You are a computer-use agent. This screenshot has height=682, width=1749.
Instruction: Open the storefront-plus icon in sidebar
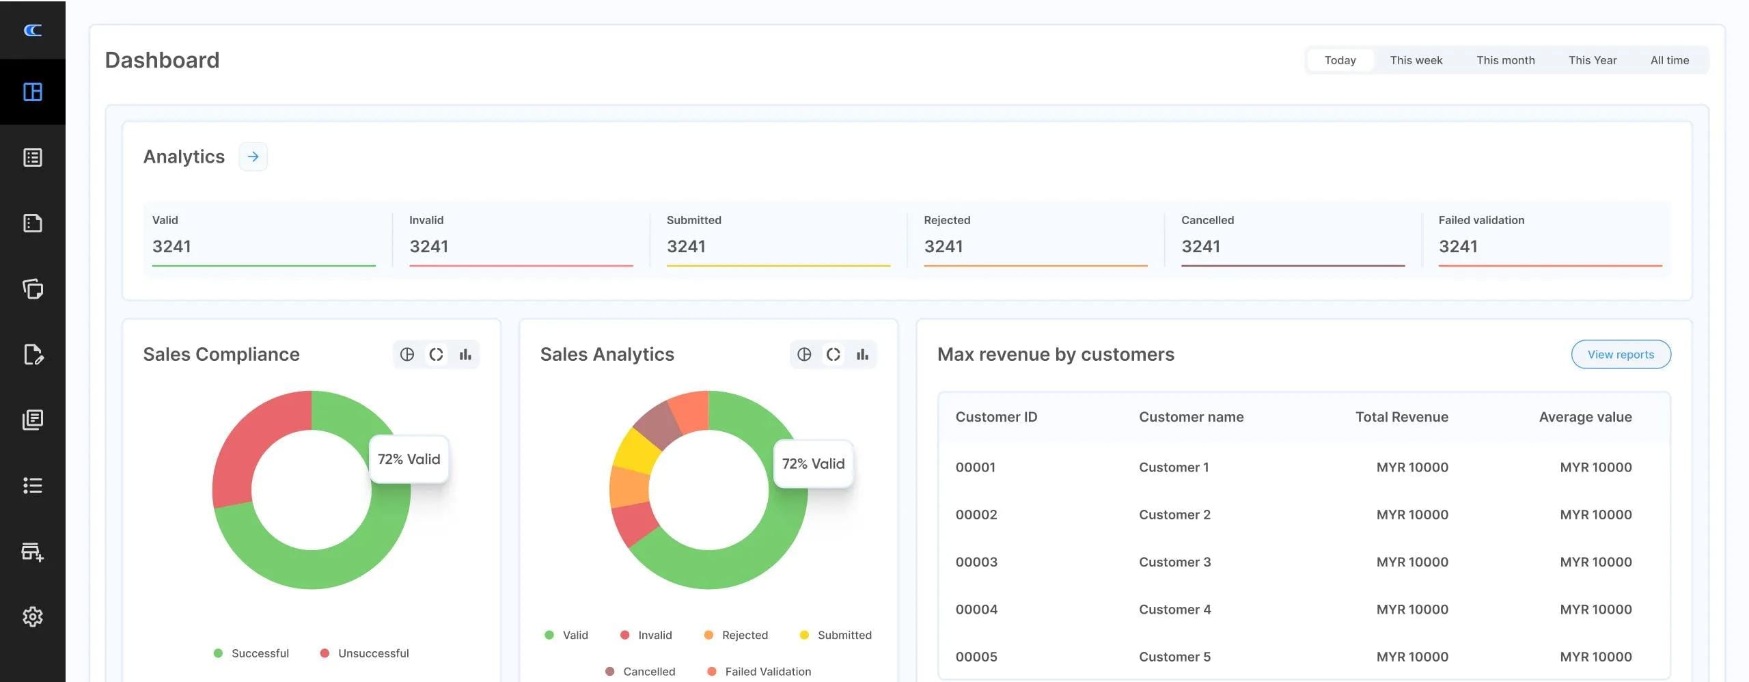(x=32, y=551)
